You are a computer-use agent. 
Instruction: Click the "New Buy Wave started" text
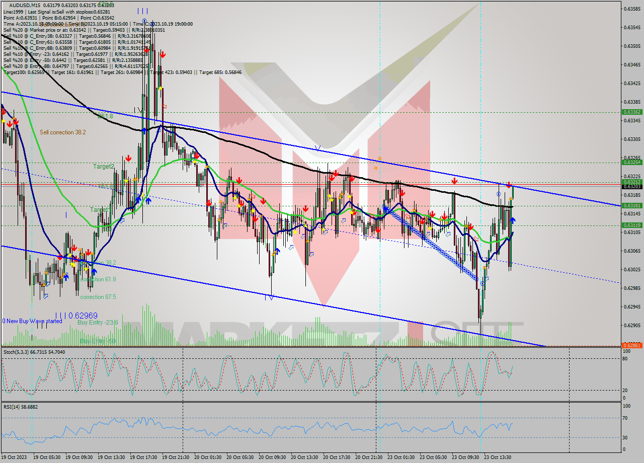(33, 321)
